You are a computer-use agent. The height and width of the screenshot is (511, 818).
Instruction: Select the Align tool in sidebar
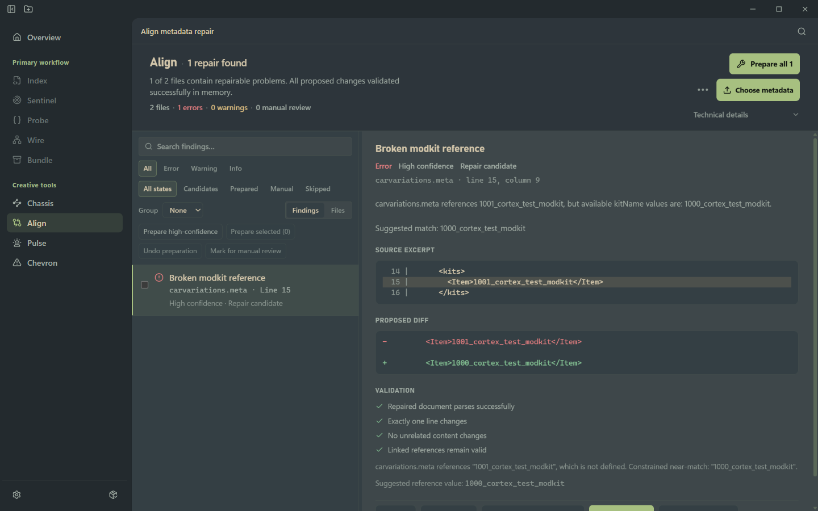(65, 223)
